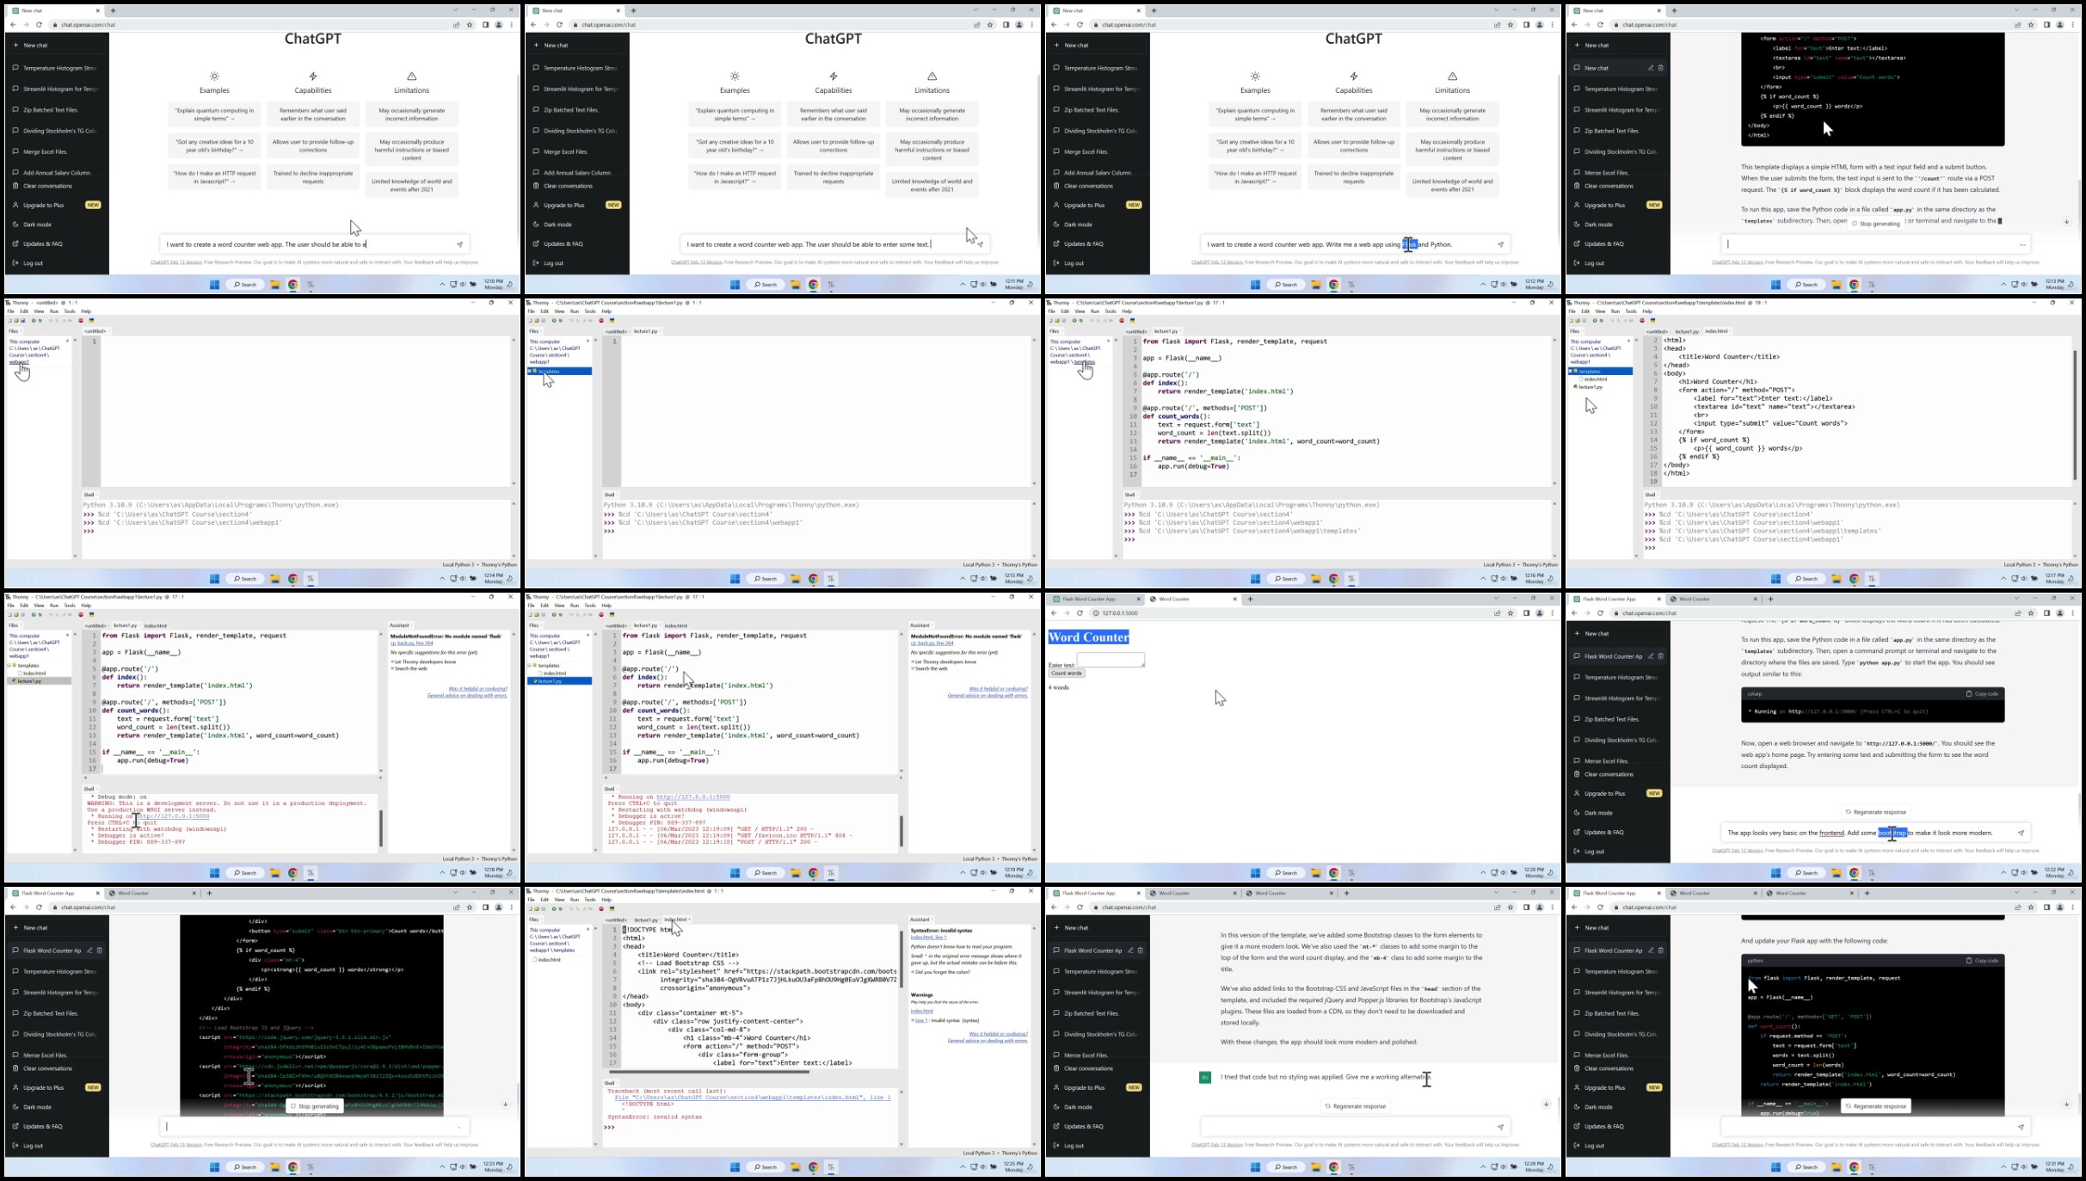
Task: Click scroll-to-bottom arrow in 12:29 PM ChatGPT frame
Action: point(1546,1104)
